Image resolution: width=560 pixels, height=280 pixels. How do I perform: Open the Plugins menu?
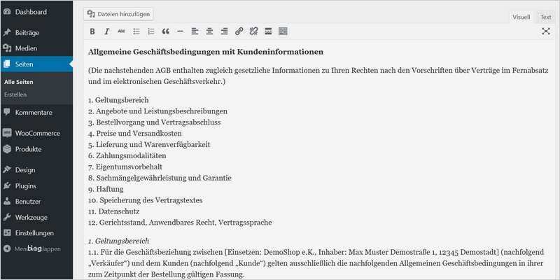tap(25, 186)
